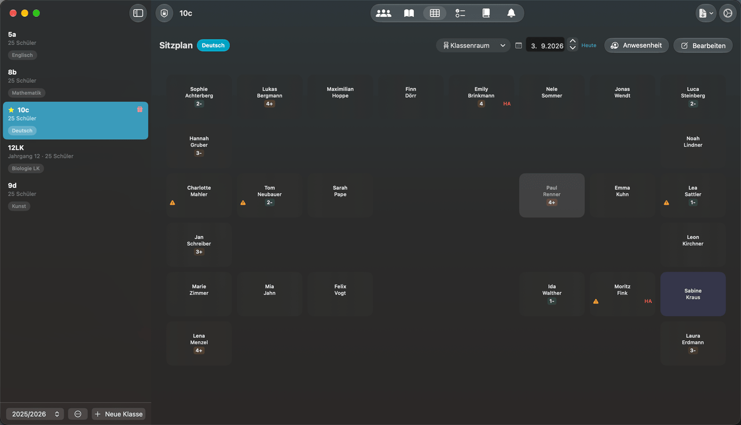Switch to the open book tab
The width and height of the screenshot is (741, 425).
pos(409,13)
